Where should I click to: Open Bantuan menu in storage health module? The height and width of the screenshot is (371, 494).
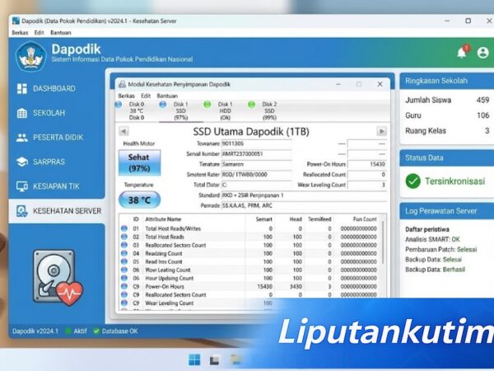167,96
